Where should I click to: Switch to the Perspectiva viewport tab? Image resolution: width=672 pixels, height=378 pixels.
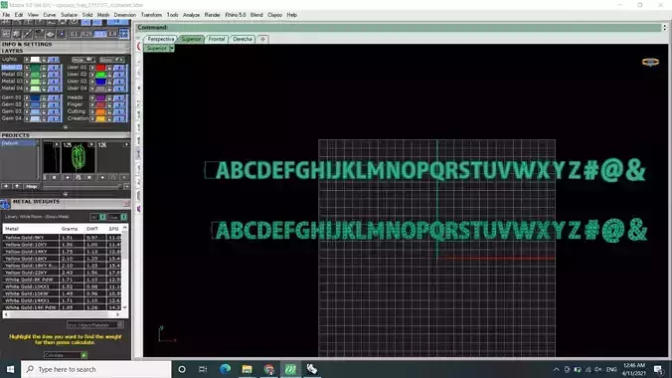click(161, 39)
